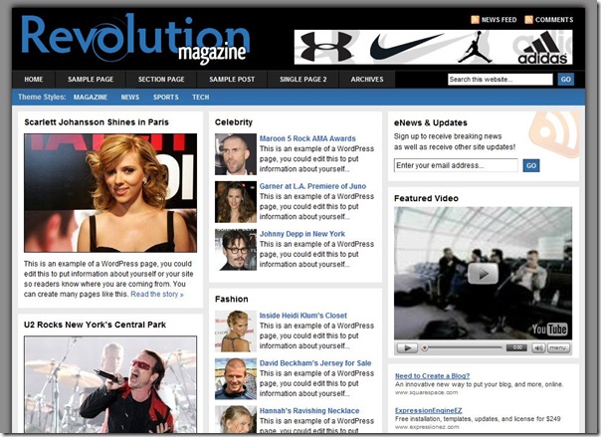Click the News Feed RSS icon
This screenshot has height=437, width=601.
(475, 20)
